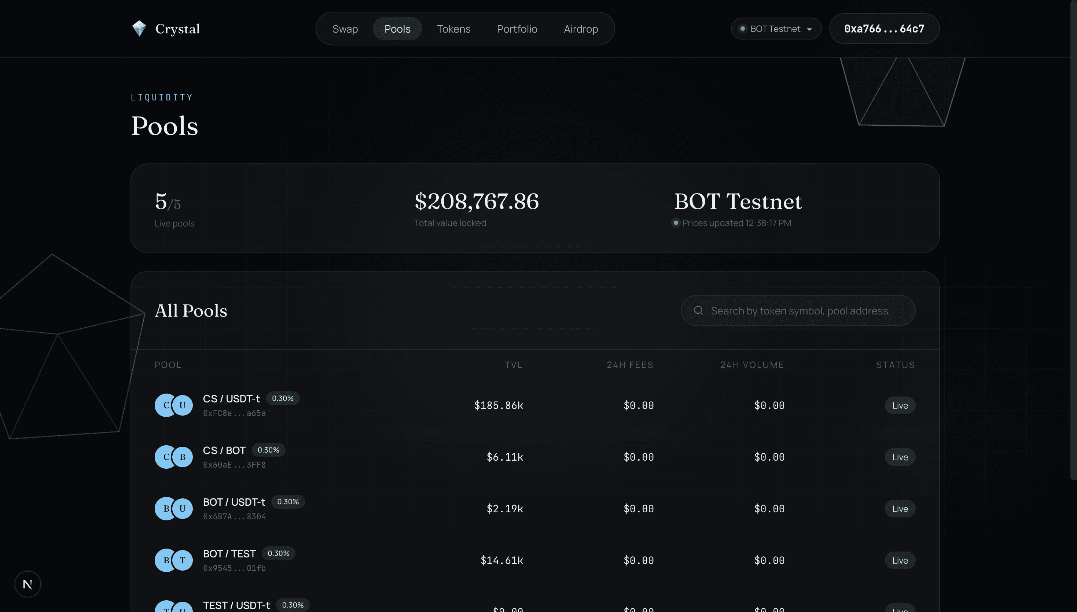Image resolution: width=1077 pixels, height=612 pixels.
Task: Click the 5/5 Live pools count
Action: 168,202
